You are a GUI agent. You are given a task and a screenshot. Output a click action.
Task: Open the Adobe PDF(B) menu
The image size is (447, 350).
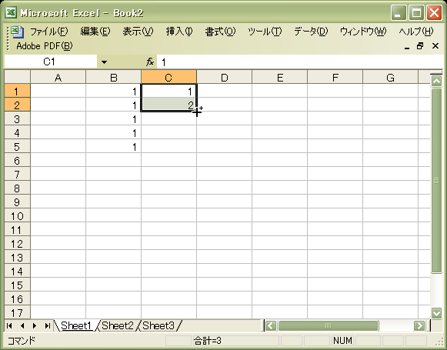45,46
